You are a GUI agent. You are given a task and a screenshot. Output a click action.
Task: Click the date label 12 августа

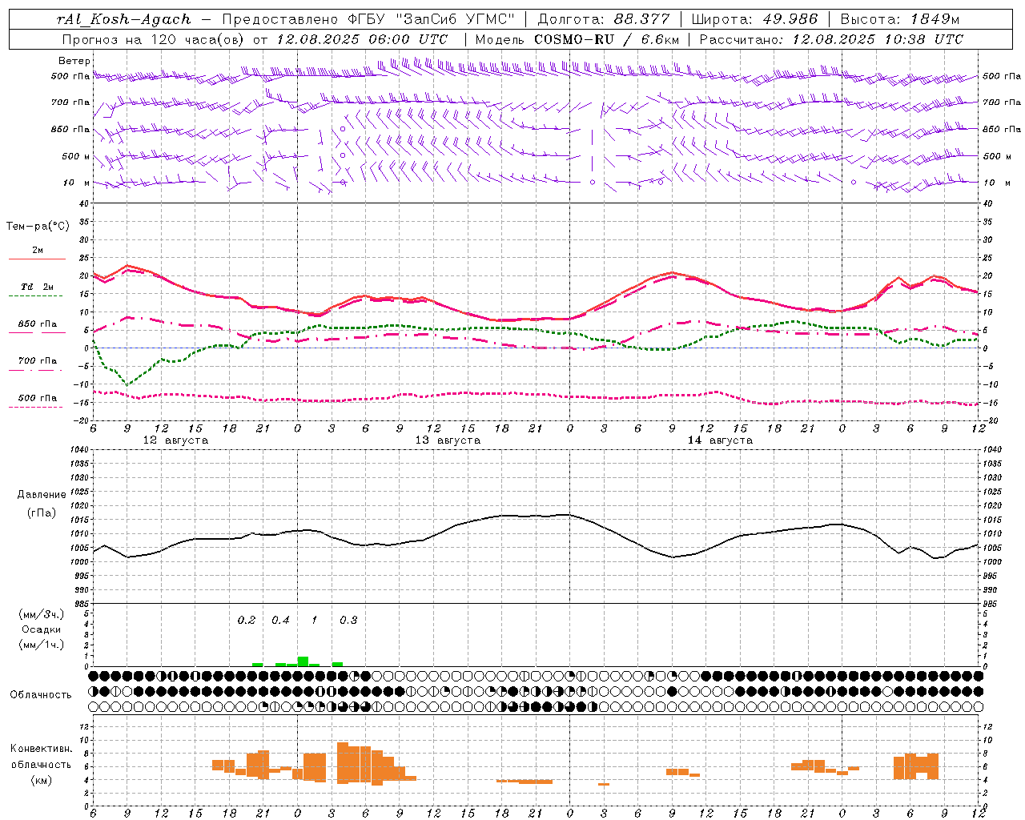[175, 440]
